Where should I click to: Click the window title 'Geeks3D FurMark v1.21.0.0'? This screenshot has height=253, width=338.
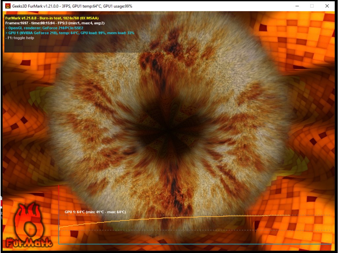[x=35, y=6]
